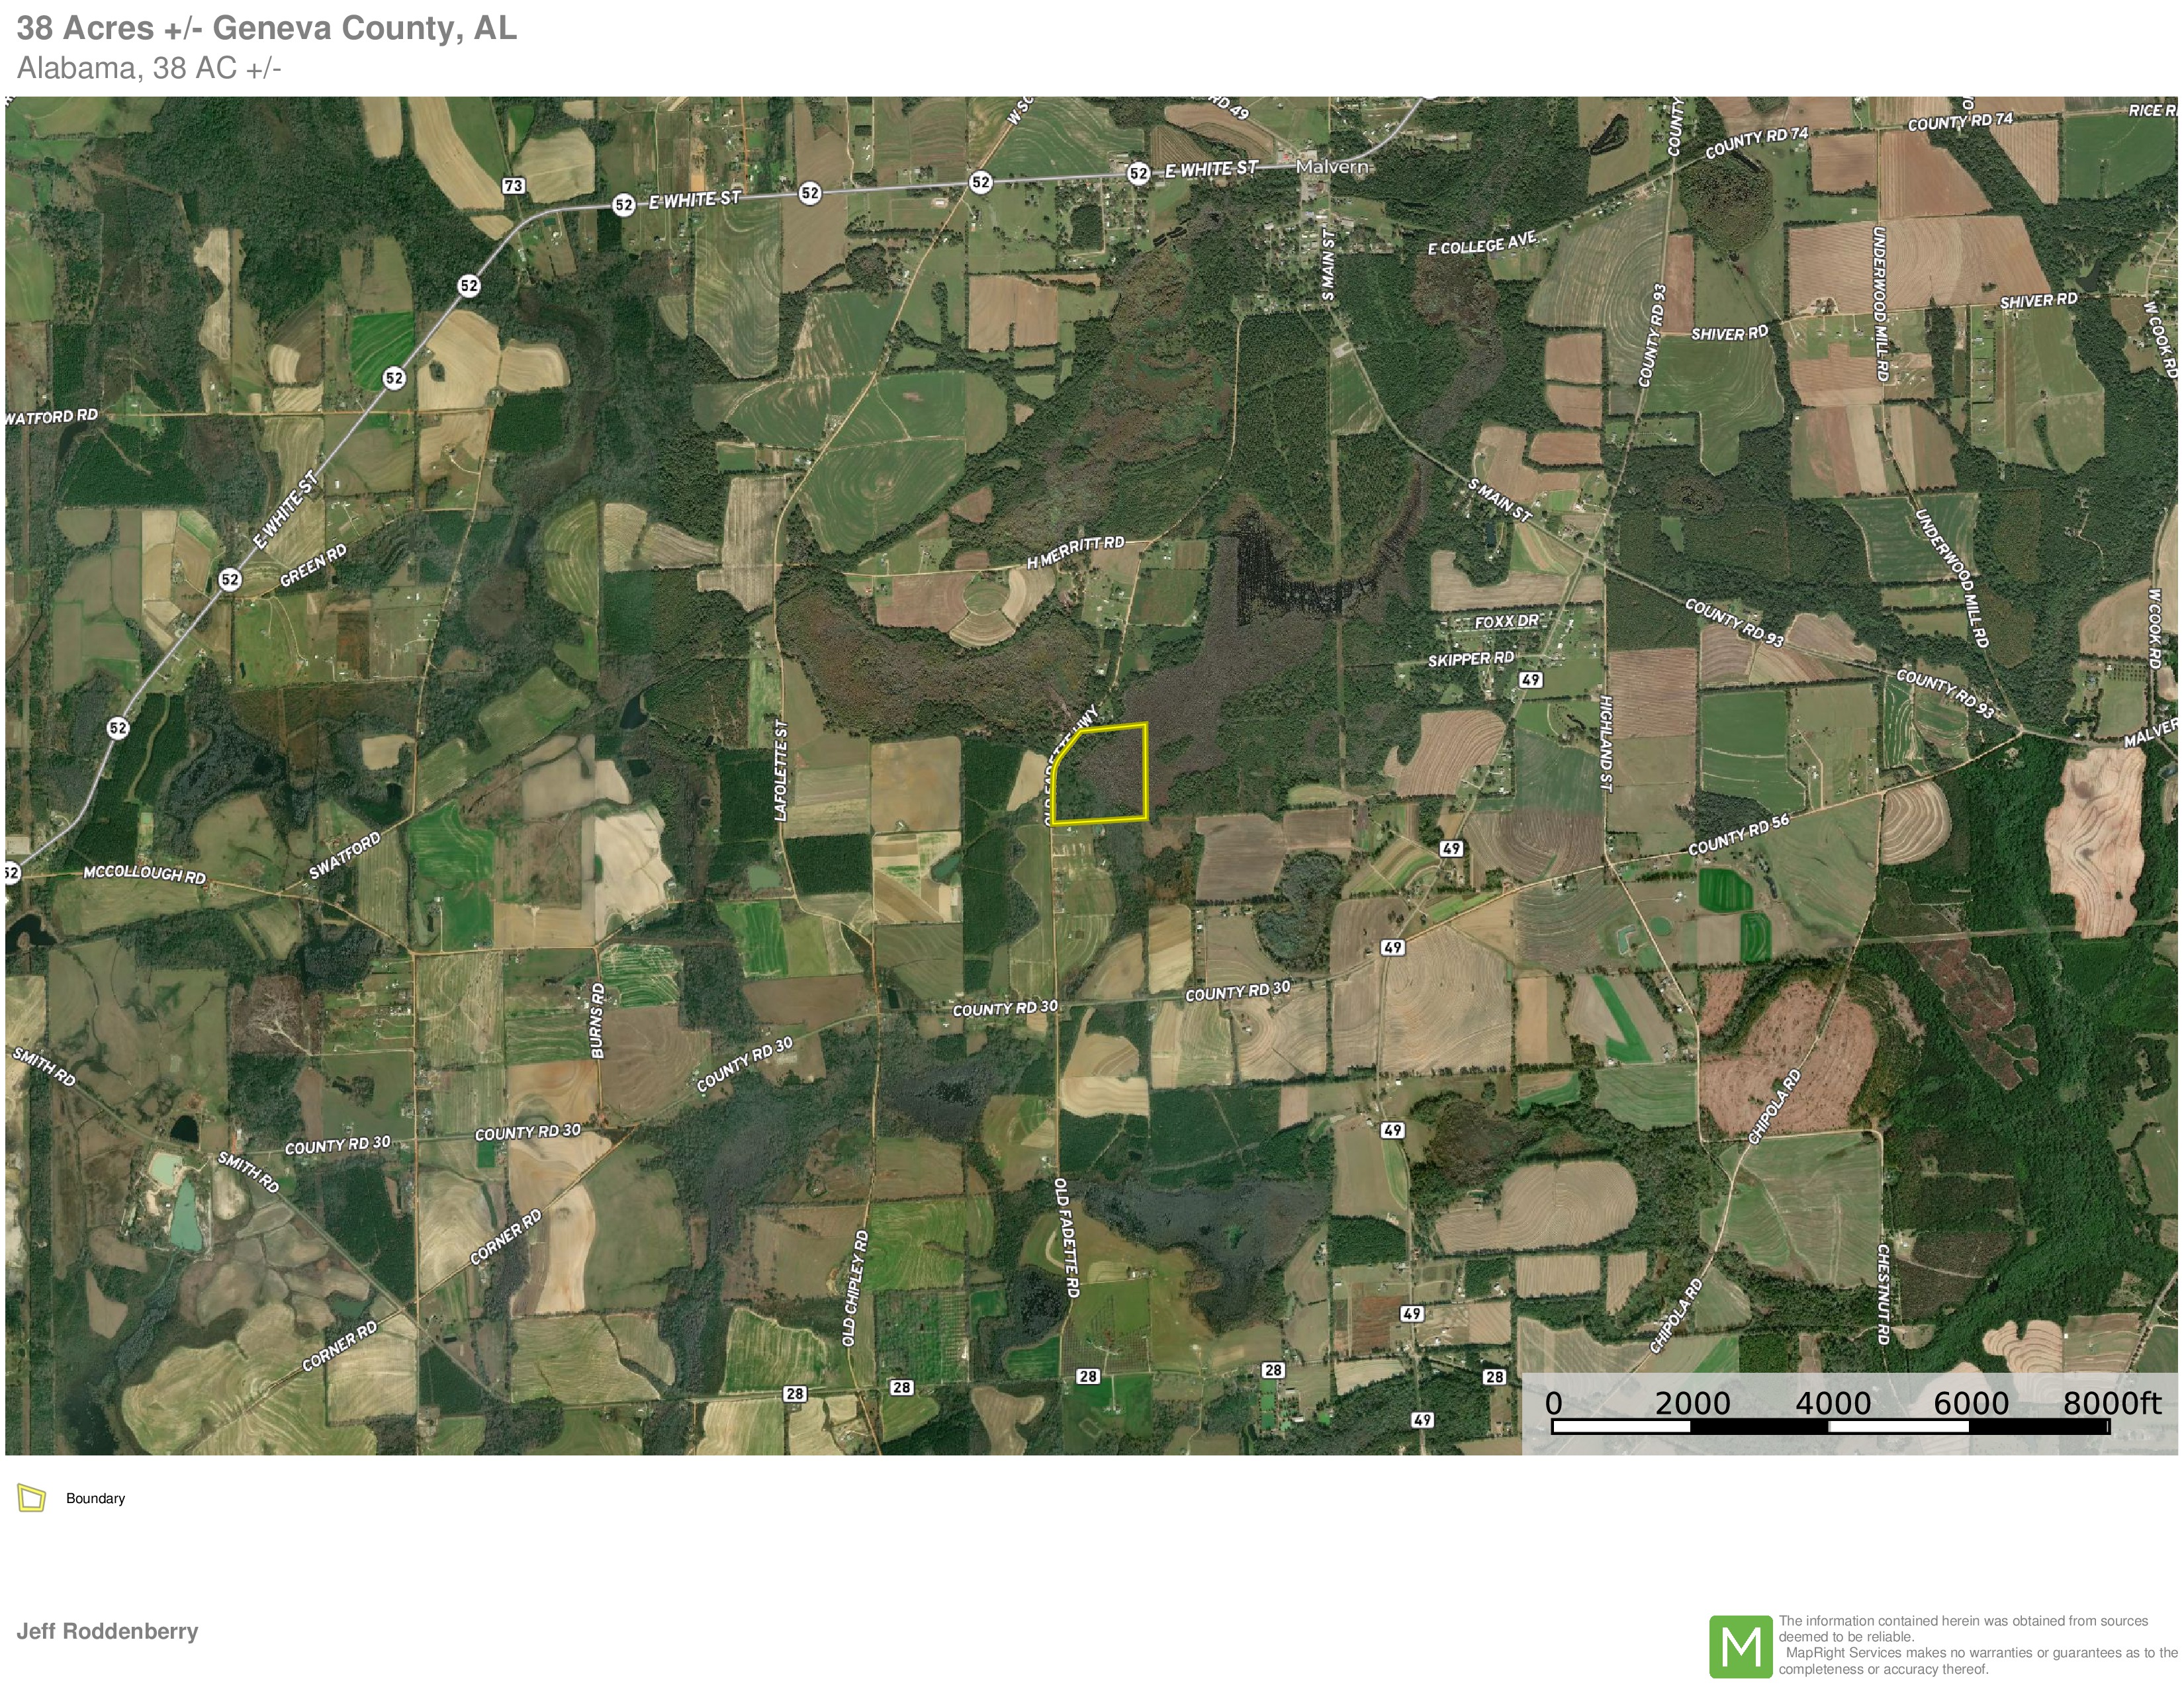Click the Jeff Roddenberry name text
Image resolution: width=2184 pixels, height=1687 pixels.
pos(107,1631)
